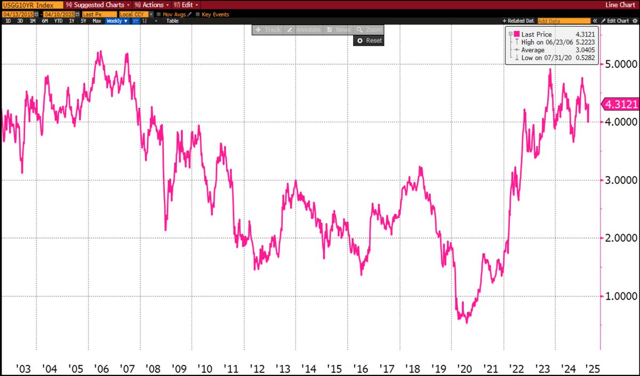The image size is (640, 376).
Task: Reset the chart view
Action: [x=368, y=40]
